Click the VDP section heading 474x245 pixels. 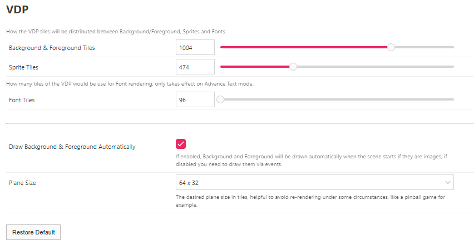[x=17, y=9]
